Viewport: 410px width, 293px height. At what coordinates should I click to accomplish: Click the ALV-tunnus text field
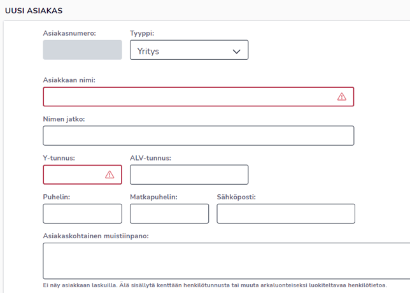(188, 175)
